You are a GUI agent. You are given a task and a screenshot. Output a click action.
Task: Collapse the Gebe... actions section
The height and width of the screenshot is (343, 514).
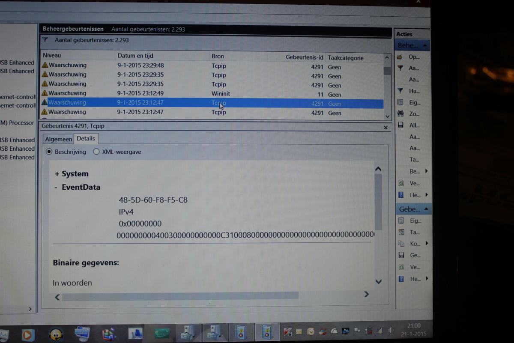pos(426,209)
